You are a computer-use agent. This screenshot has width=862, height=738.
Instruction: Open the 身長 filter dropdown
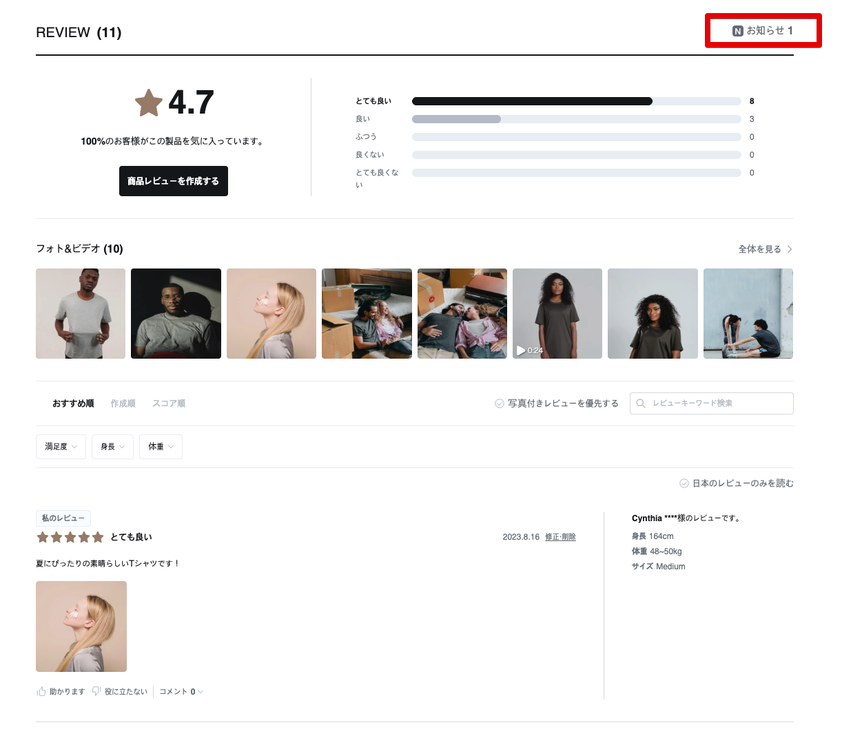pos(112,447)
